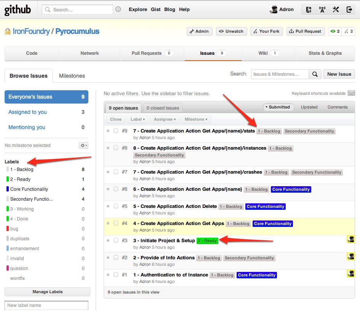Open issue Authentication to cf Instance

(171, 275)
